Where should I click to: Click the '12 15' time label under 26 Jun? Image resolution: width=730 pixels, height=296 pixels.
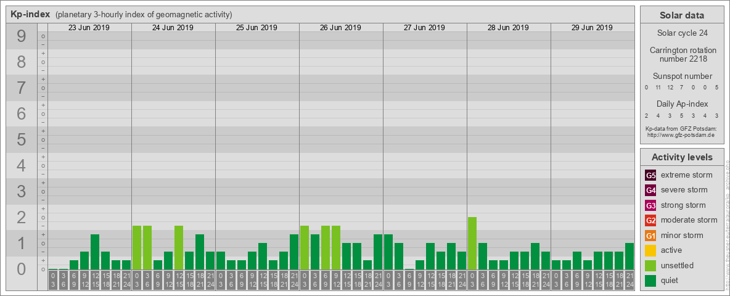coord(347,281)
